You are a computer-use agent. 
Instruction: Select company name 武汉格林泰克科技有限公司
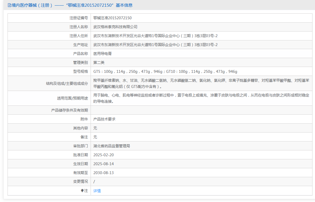click(x=115, y=27)
